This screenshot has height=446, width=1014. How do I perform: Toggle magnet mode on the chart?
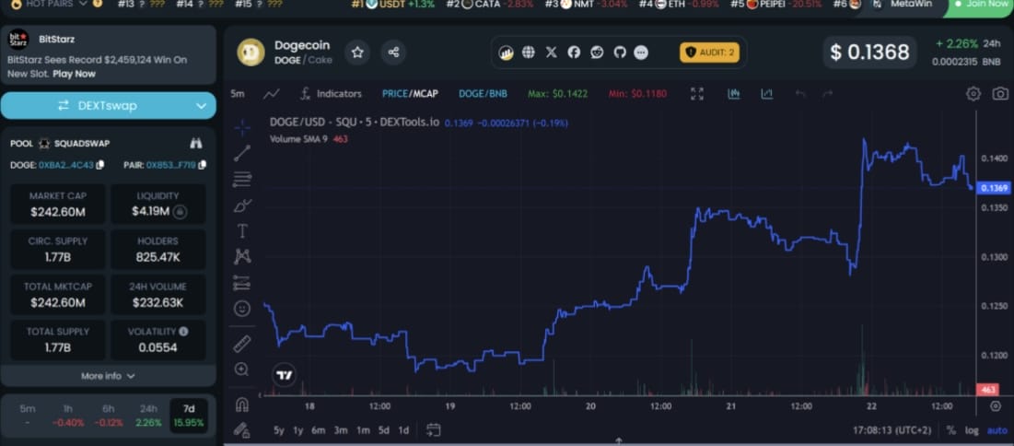pyautogui.click(x=242, y=405)
